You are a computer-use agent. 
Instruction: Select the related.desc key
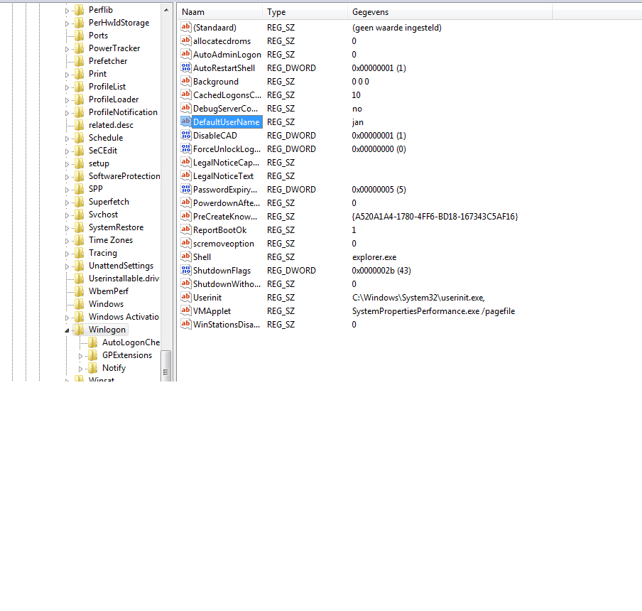click(x=111, y=125)
